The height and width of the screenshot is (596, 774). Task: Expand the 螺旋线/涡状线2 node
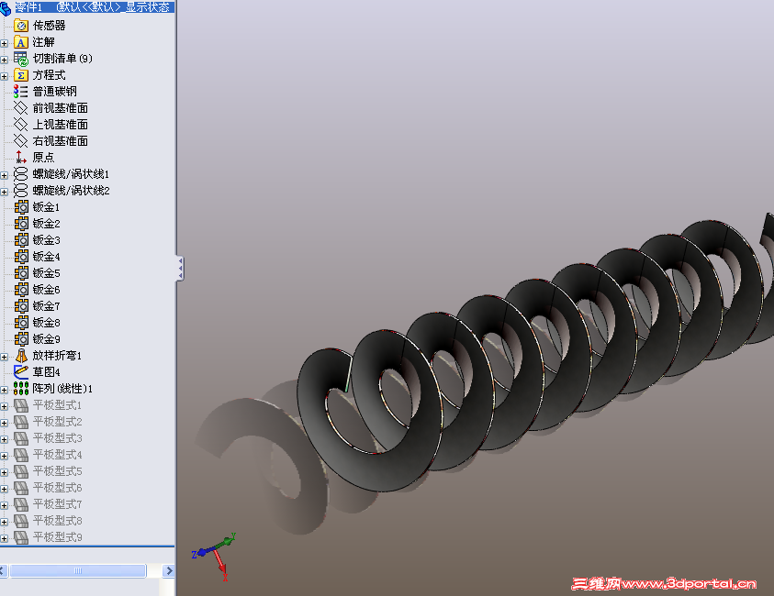pyautogui.click(x=5, y=192)
